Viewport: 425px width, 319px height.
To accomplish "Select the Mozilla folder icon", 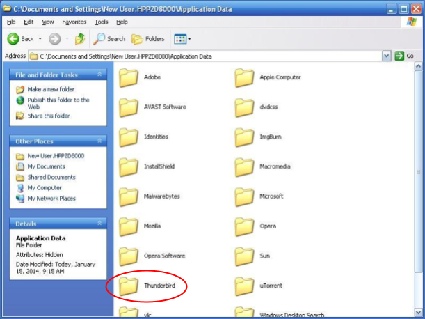I will [x=129, y=226].
